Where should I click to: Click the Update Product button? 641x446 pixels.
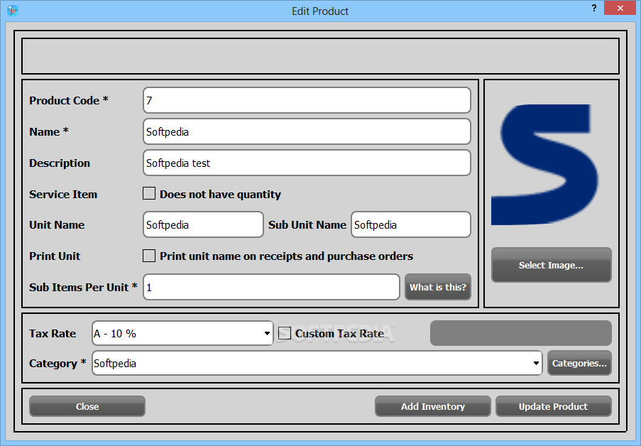pos(554,406)
